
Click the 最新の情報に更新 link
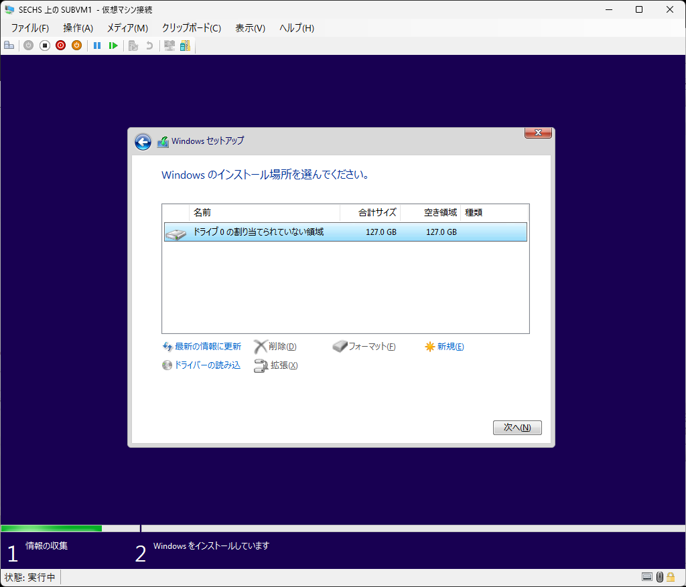(x=208, y=347)
